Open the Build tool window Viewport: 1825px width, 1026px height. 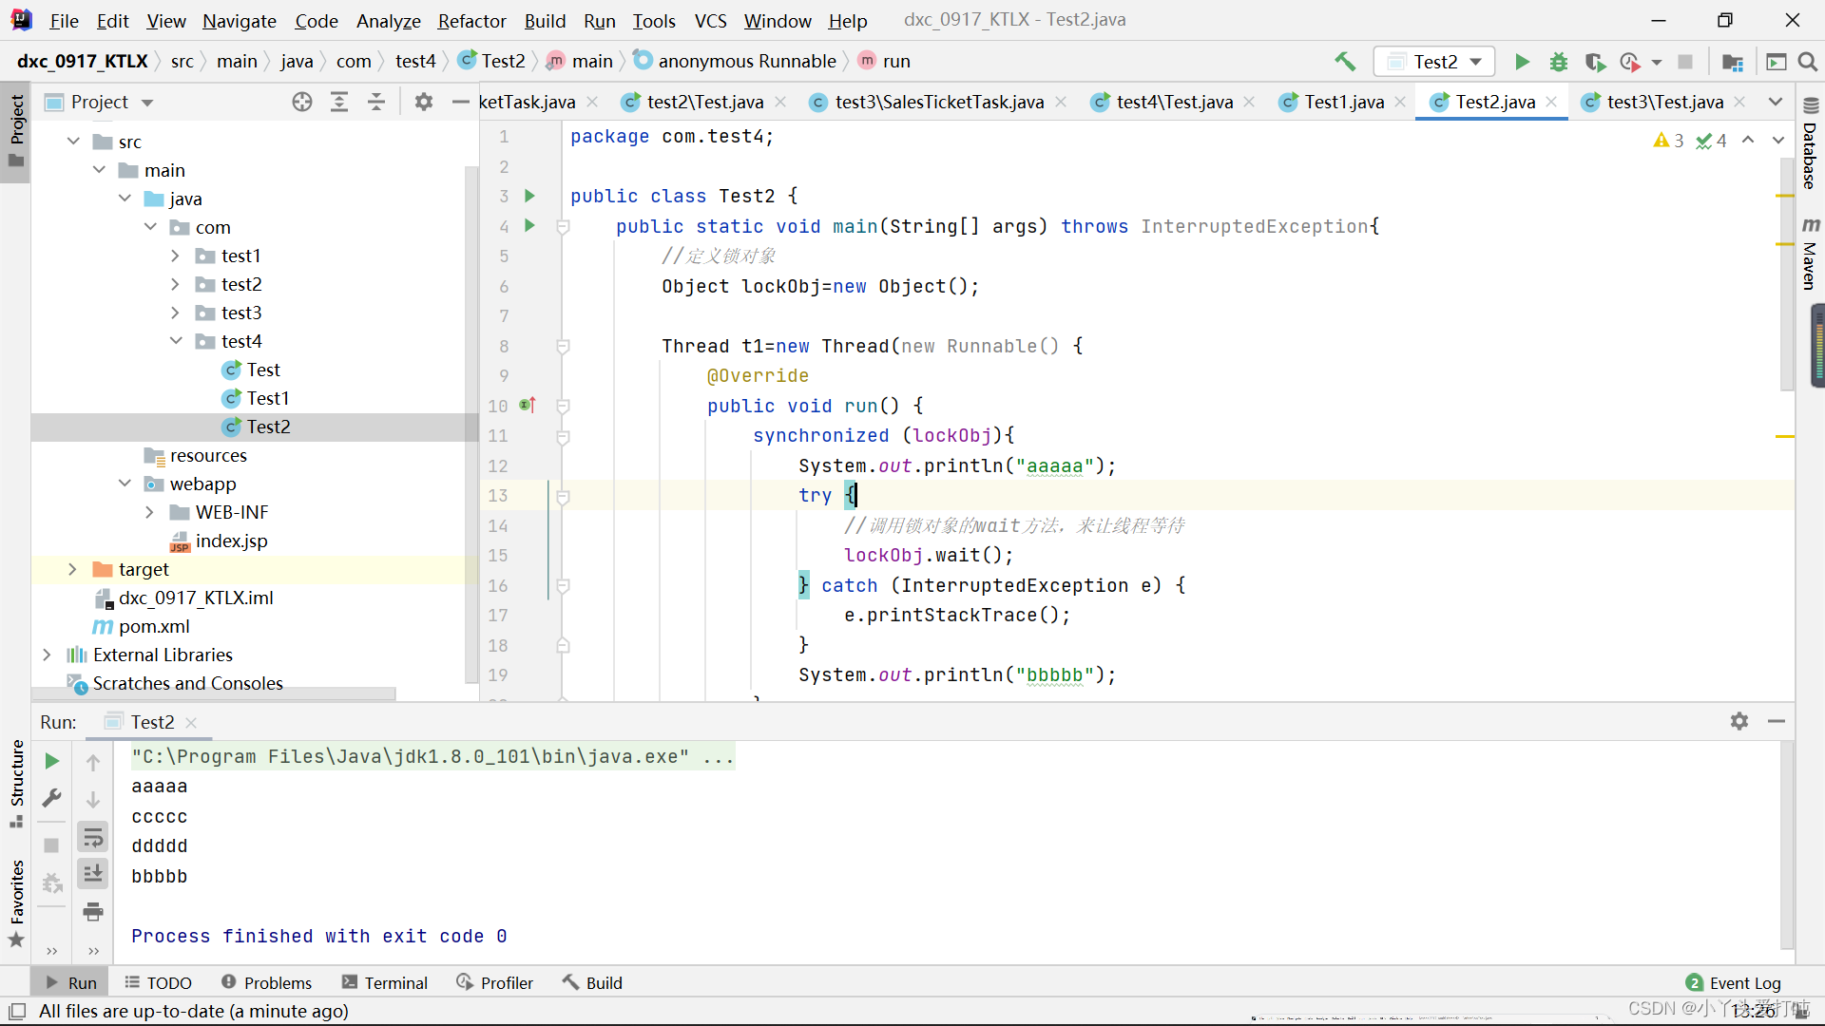(x=592, y=983)
